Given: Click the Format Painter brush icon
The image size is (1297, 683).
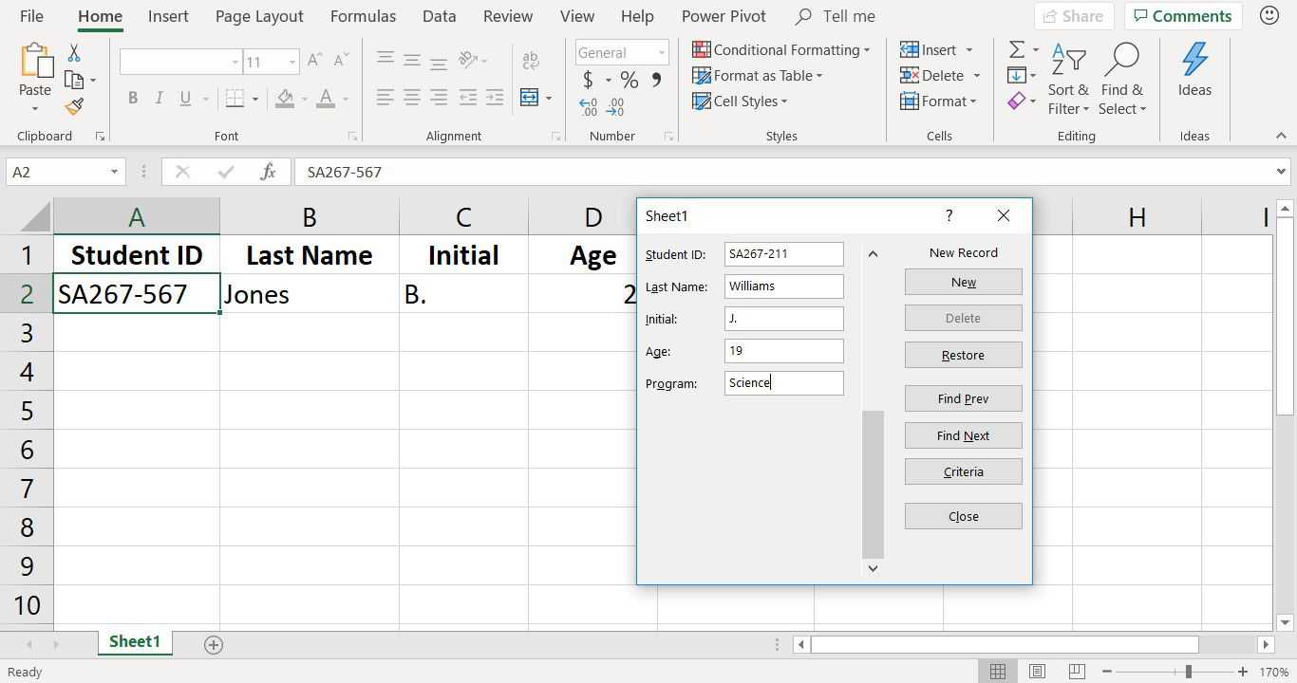Looking at the screenshot, I should [74, 106].
